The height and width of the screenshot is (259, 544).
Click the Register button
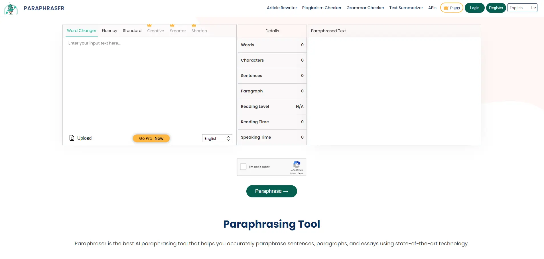496,8
